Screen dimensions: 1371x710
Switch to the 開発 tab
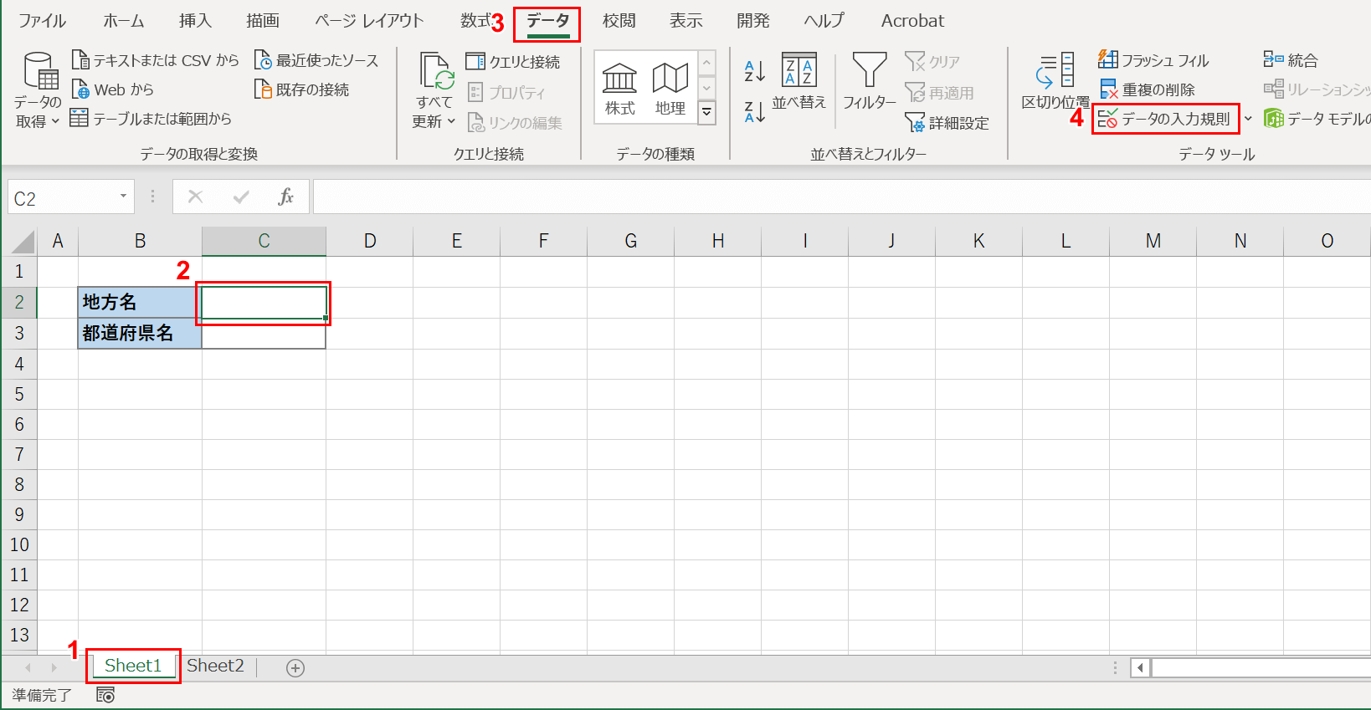[x=752, y=21]
